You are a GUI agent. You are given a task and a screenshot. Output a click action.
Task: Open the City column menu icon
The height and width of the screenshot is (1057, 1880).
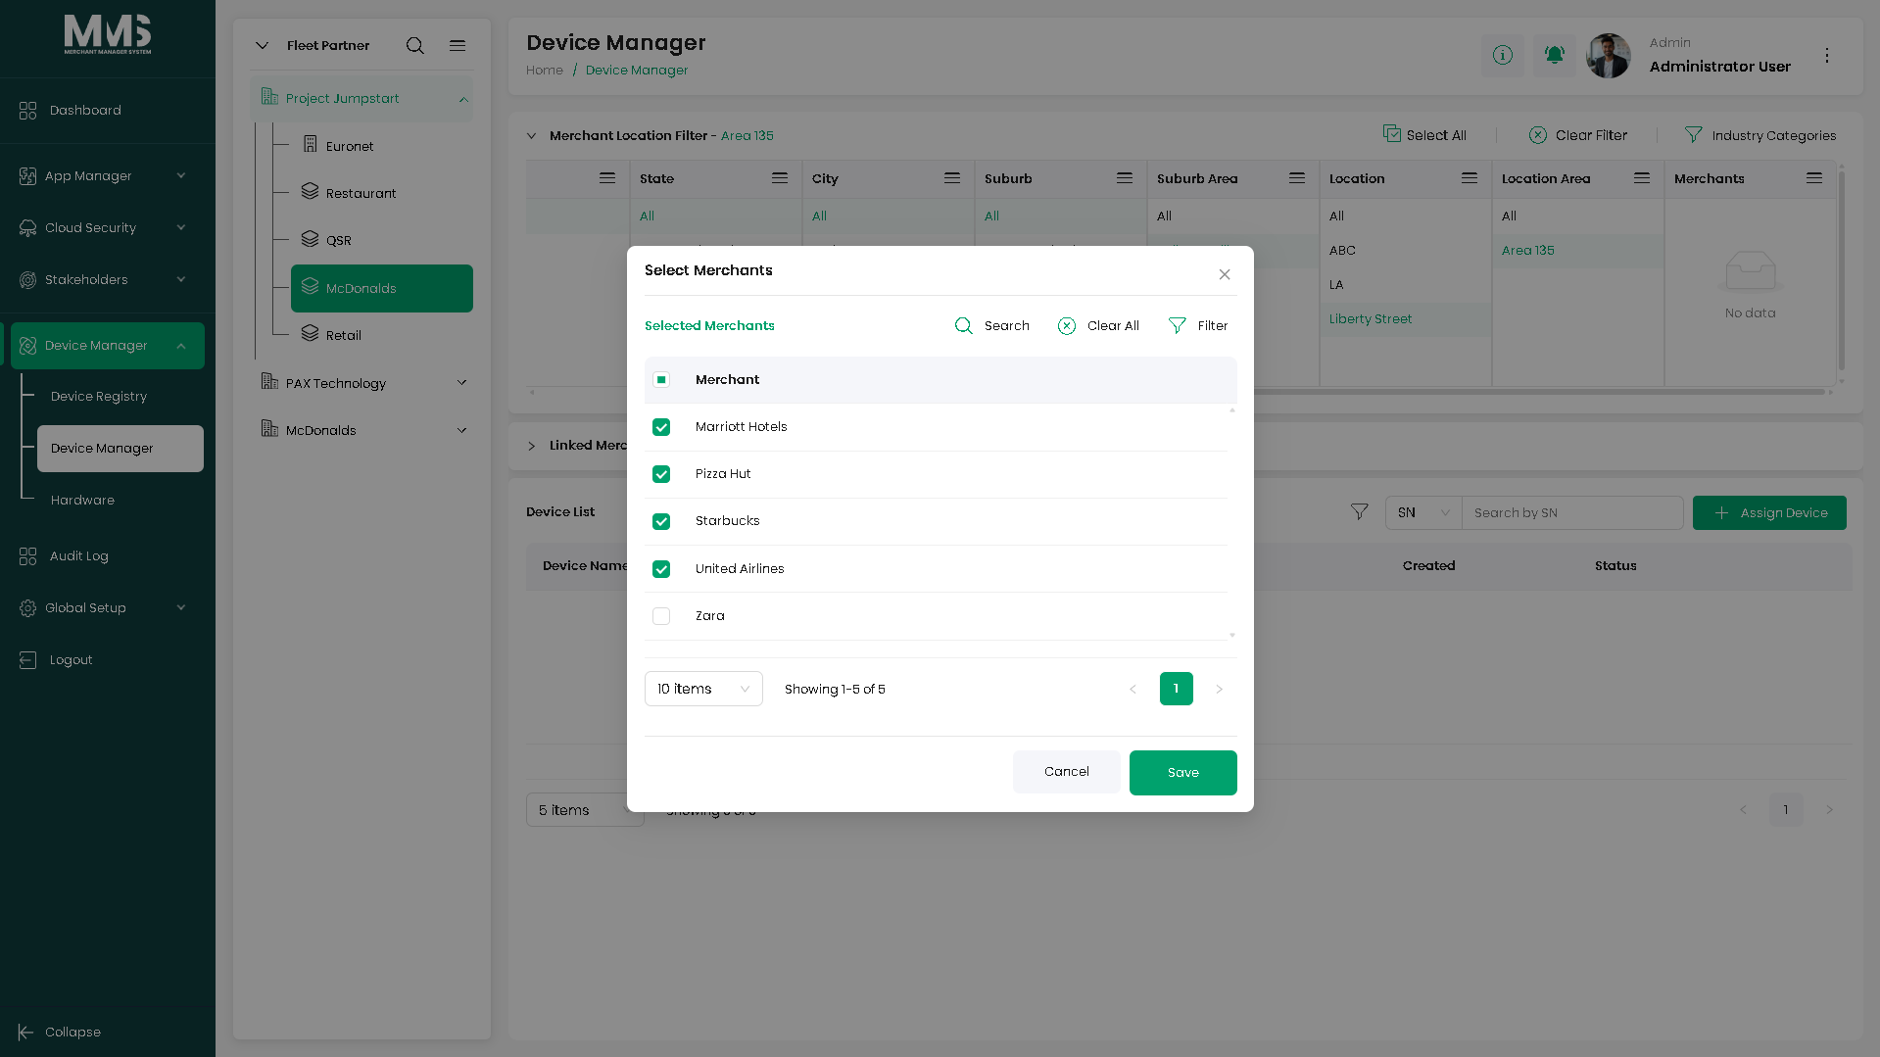[x=952, y=178]
